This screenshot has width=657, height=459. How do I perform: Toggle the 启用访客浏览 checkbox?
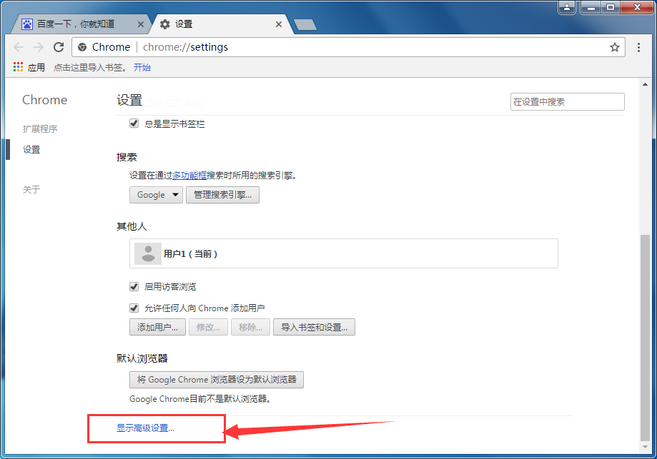point(134,287)
